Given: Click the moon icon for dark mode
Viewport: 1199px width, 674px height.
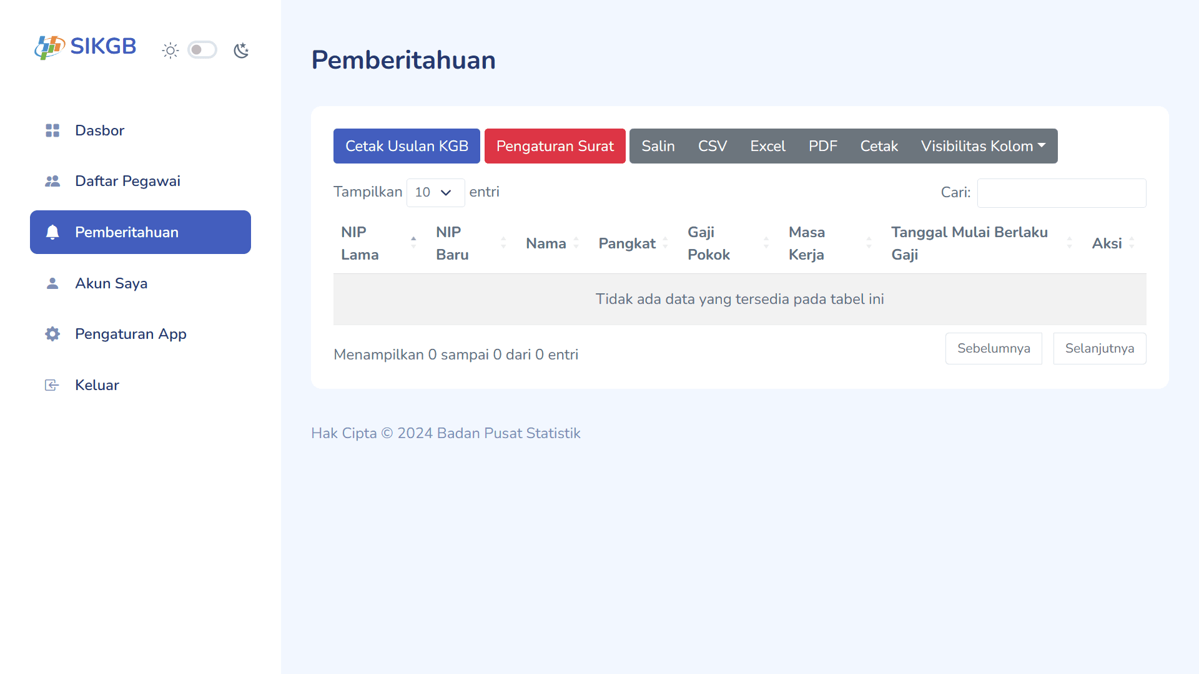Looking at the screenshot, I should tap(242, 50).
